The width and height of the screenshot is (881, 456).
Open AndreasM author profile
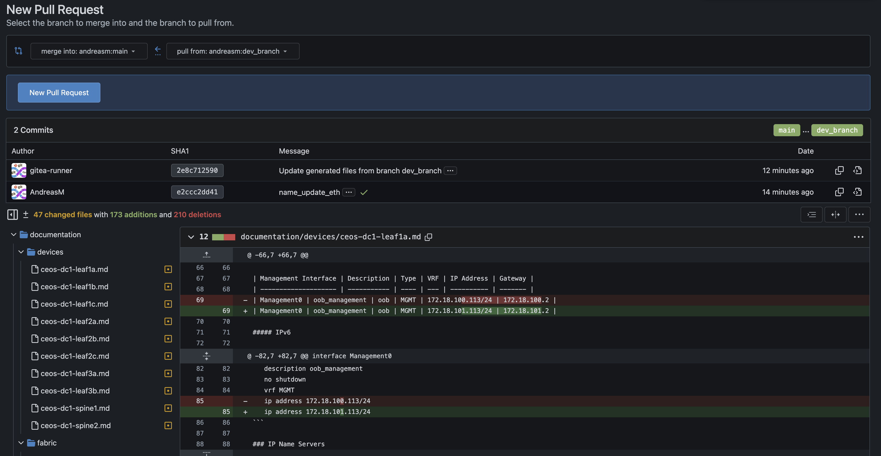(47, 192)
